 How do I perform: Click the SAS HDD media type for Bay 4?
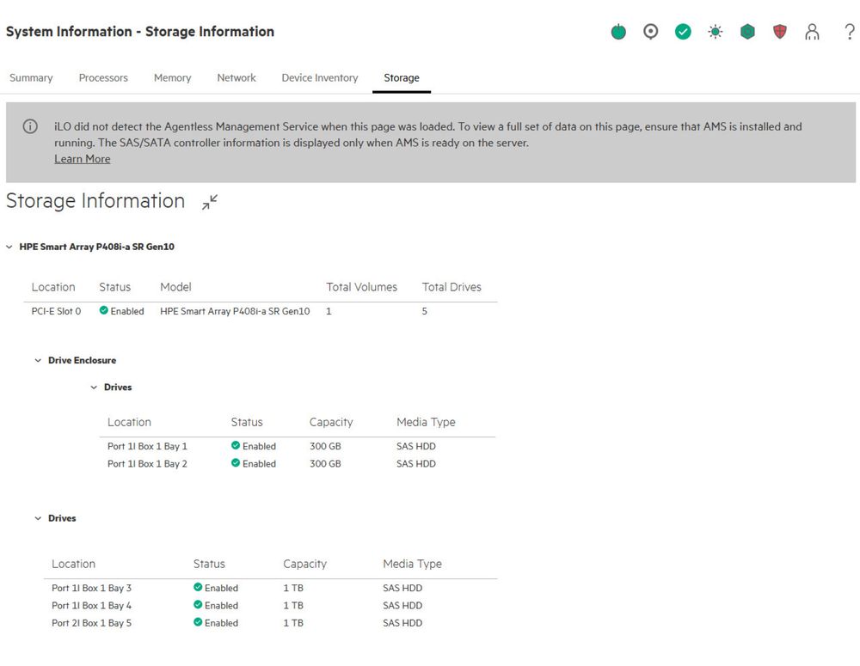coord(402,606)
